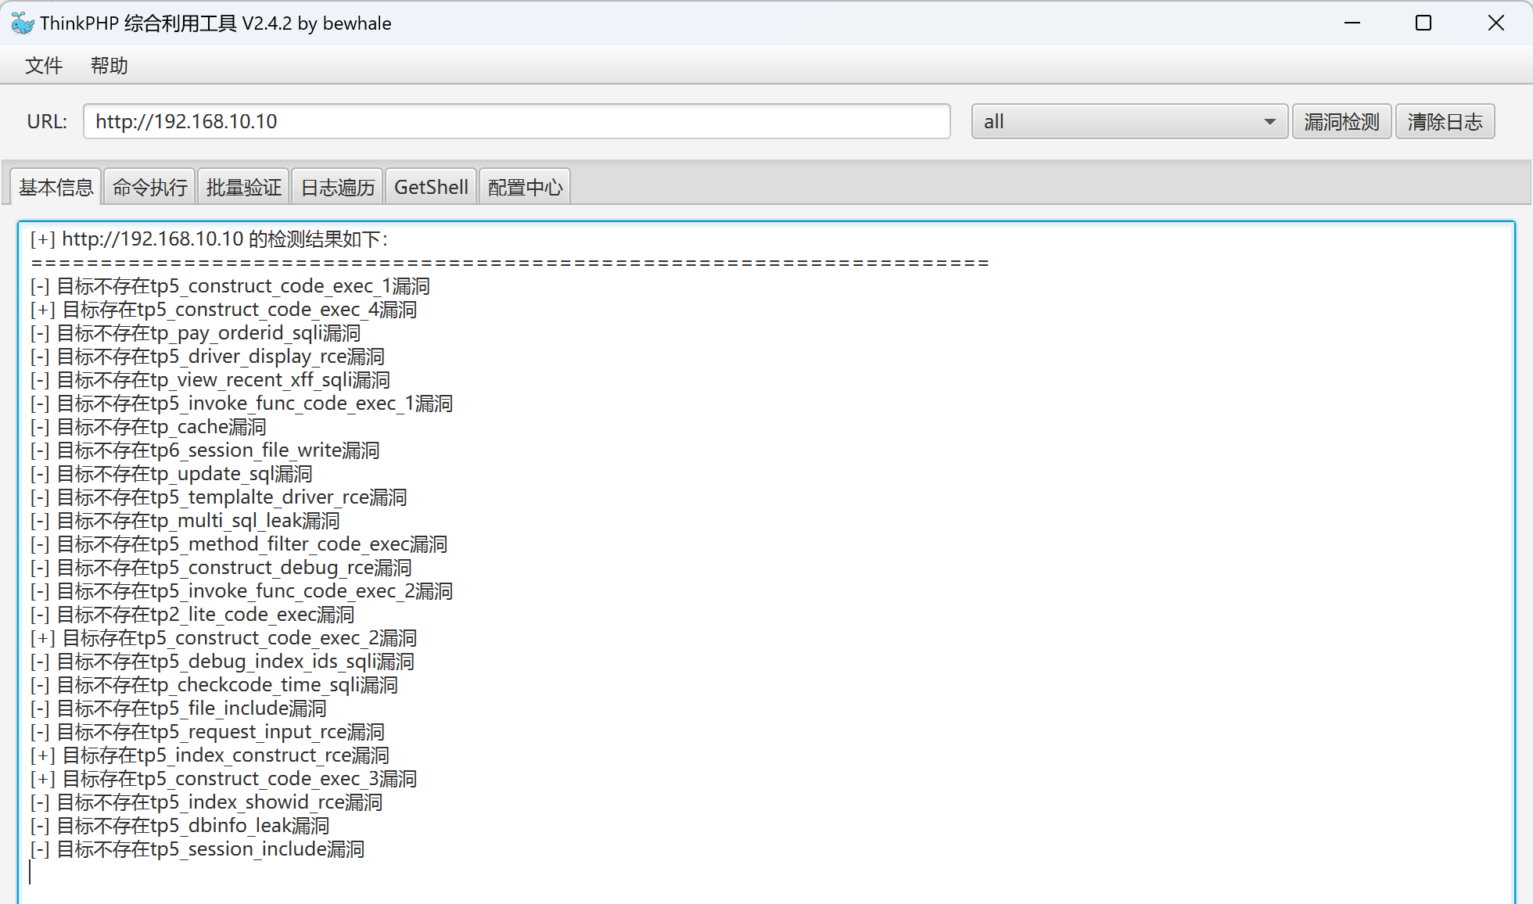The height and width of the screenshot is (904, 1533).
Task: Expand the vulnerability type dropdown arrow
Action: tap(1269, 122)
